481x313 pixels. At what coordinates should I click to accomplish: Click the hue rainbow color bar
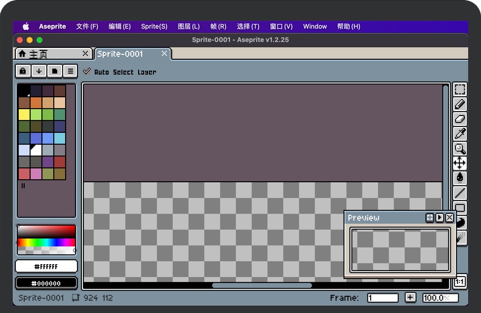[x=46, y=242]
